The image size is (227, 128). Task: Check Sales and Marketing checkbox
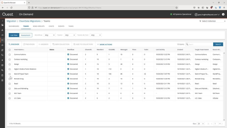10,89
